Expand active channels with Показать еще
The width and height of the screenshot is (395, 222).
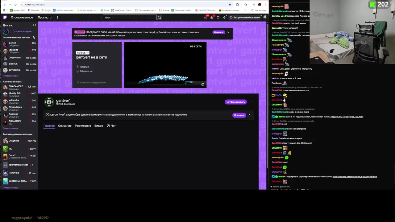tap(10, 128)
